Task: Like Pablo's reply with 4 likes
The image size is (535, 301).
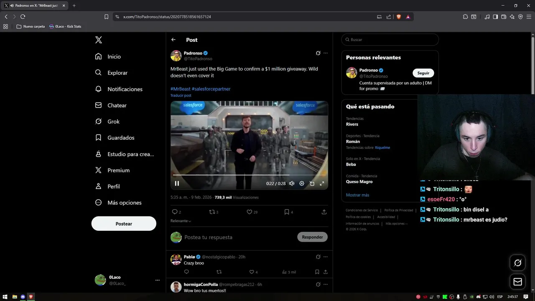Action: [253, 272]
